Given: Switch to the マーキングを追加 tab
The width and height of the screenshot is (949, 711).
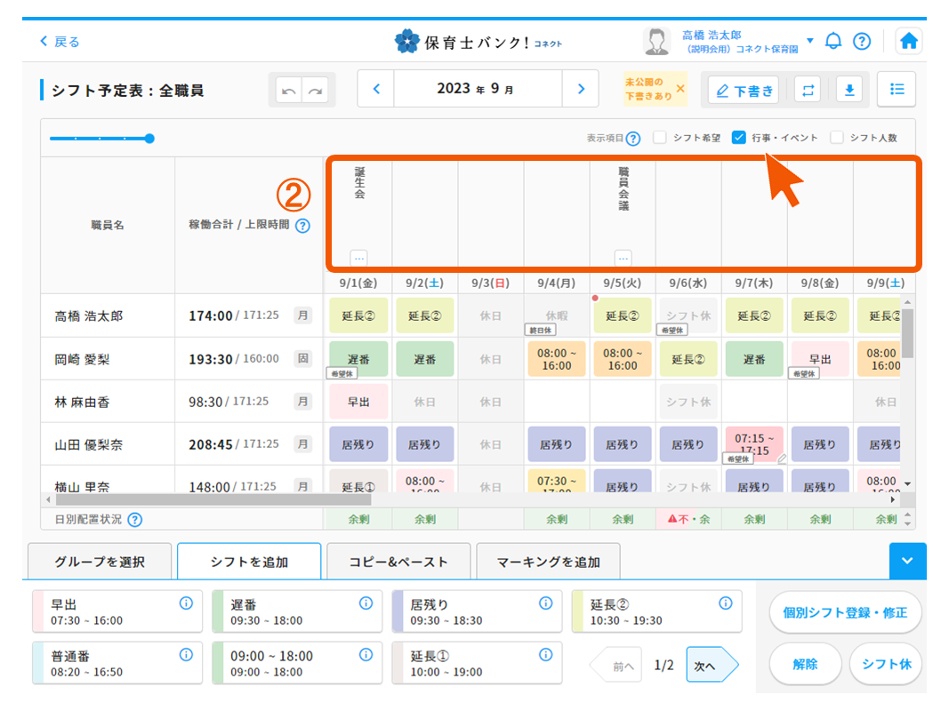Looking at the screenshot, I should point(548,562).
